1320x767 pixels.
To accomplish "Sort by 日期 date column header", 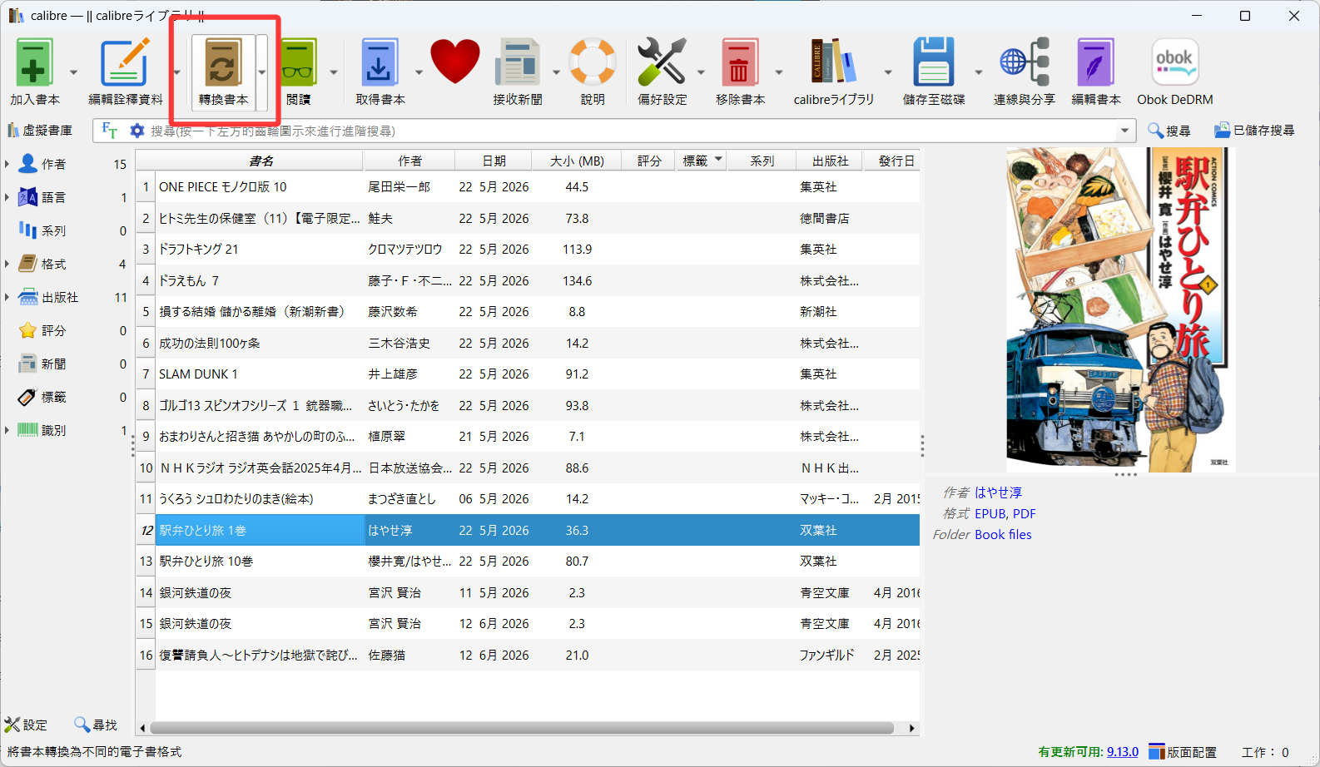I will pos(494,161).
